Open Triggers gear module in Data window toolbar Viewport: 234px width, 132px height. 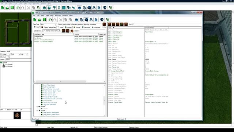pos(81,19)
